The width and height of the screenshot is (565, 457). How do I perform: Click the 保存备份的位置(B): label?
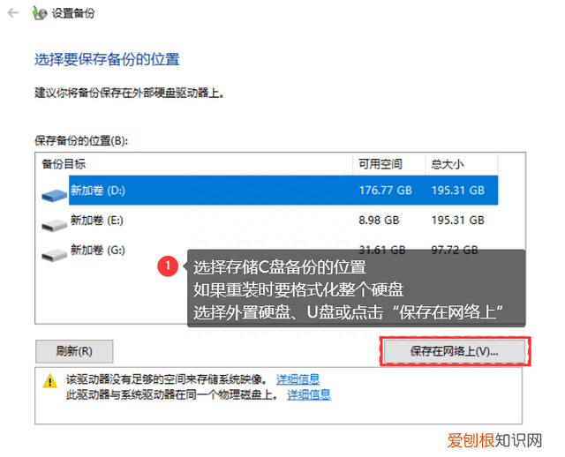point(81,140)
